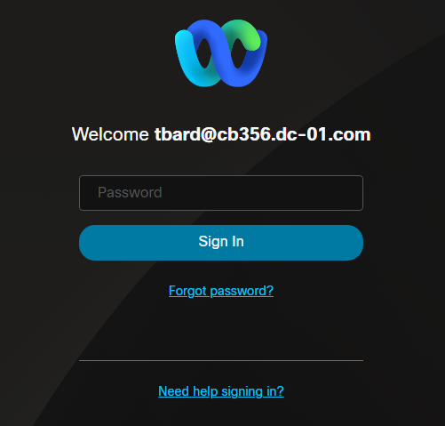Screen dimensions: 445x426
Task: Click the Welcome heading word
Action: [x=110, y=134]
